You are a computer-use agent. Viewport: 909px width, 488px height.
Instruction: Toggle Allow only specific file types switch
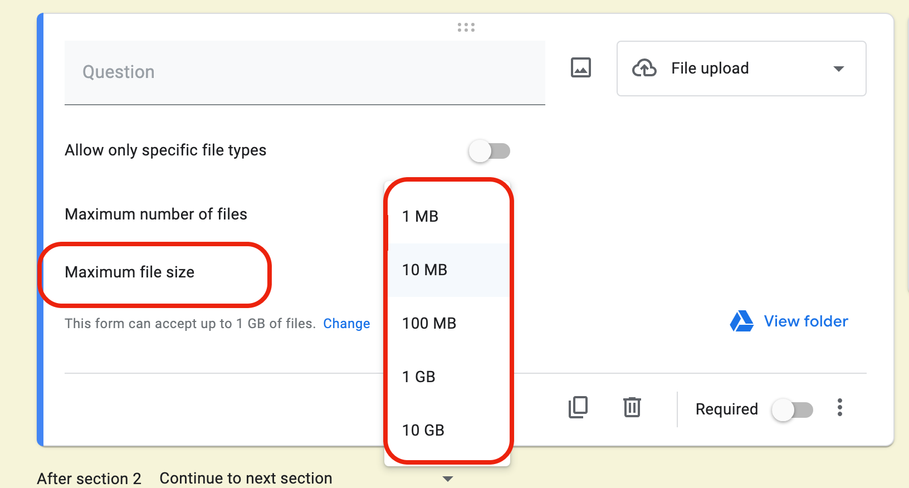click(490, 151)
